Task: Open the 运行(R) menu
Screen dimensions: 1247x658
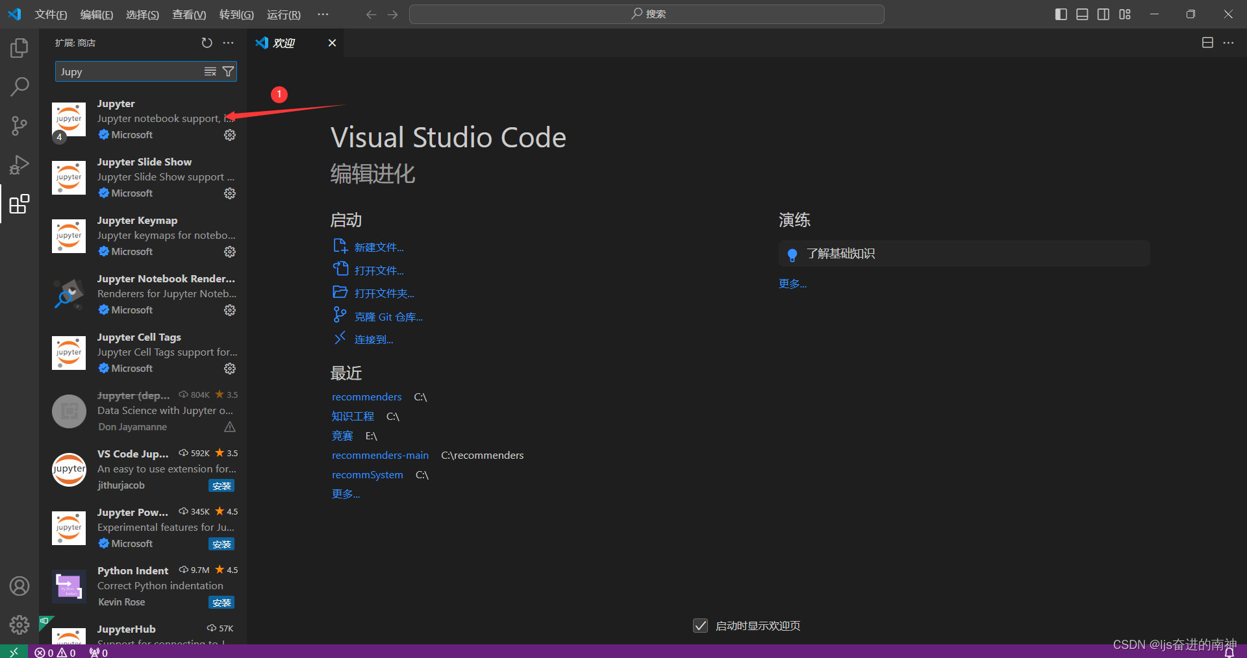Action: [x=284, y=14]
